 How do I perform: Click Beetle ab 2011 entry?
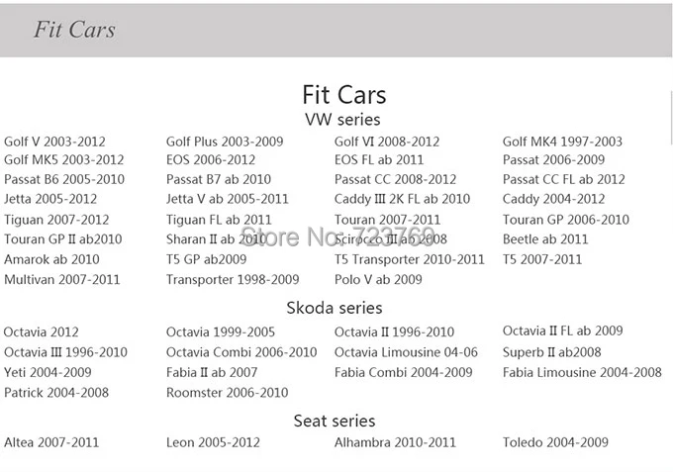click(545, 239)
